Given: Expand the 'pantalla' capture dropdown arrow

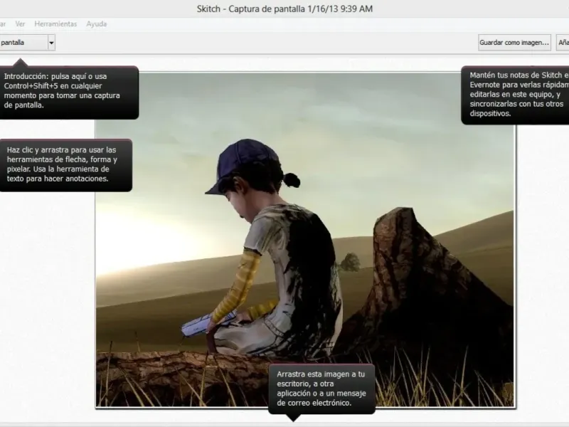Looking at the screenshot, I should [x=51, y=43].
